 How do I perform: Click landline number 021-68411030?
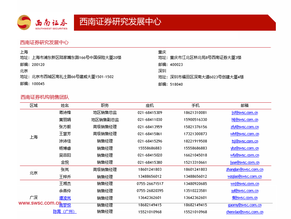[x=150, y=120]
